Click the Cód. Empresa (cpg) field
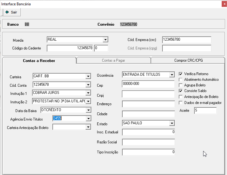Viewport: 227px width, 175px height. pos(187,48)
